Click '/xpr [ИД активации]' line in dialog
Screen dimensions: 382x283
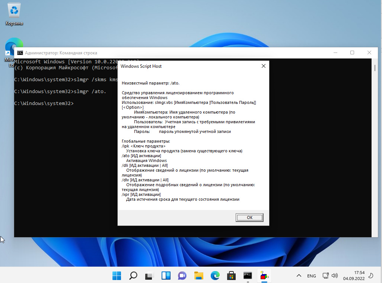pyautogui.click(x=141, y=194)
